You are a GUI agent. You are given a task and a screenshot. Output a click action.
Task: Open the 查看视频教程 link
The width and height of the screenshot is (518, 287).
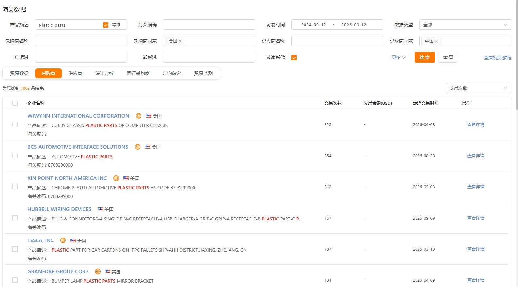(x=497, y=58)
